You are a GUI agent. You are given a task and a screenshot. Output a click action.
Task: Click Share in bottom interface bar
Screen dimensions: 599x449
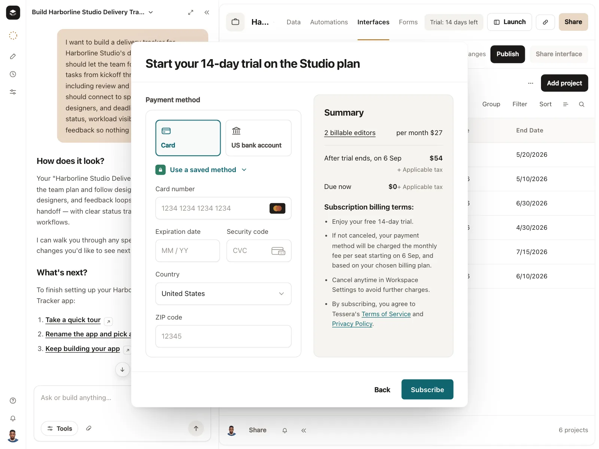click(258, 430)
